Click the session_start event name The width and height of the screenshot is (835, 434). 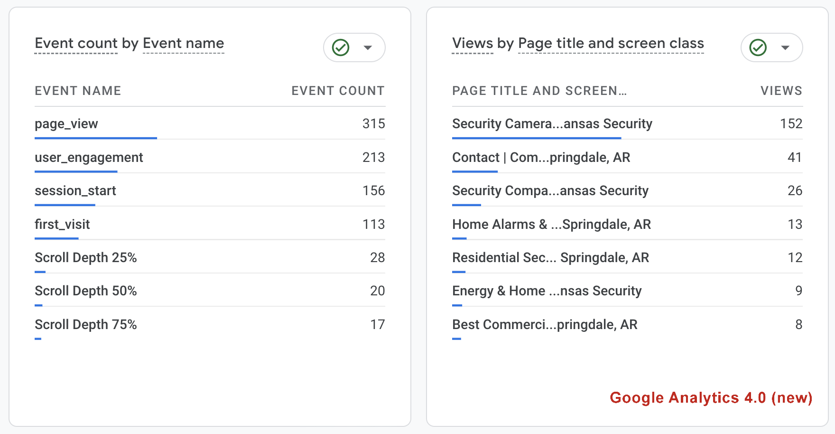(75, 191)
